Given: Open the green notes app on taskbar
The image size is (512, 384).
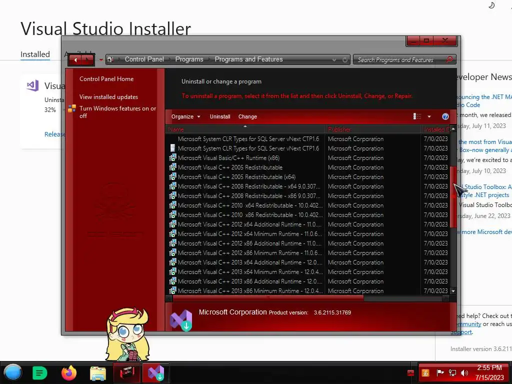Looking at the screenshot, I should [40, 373].
